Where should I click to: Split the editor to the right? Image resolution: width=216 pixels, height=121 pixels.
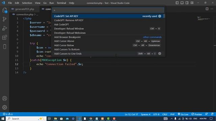coord(207,9)
